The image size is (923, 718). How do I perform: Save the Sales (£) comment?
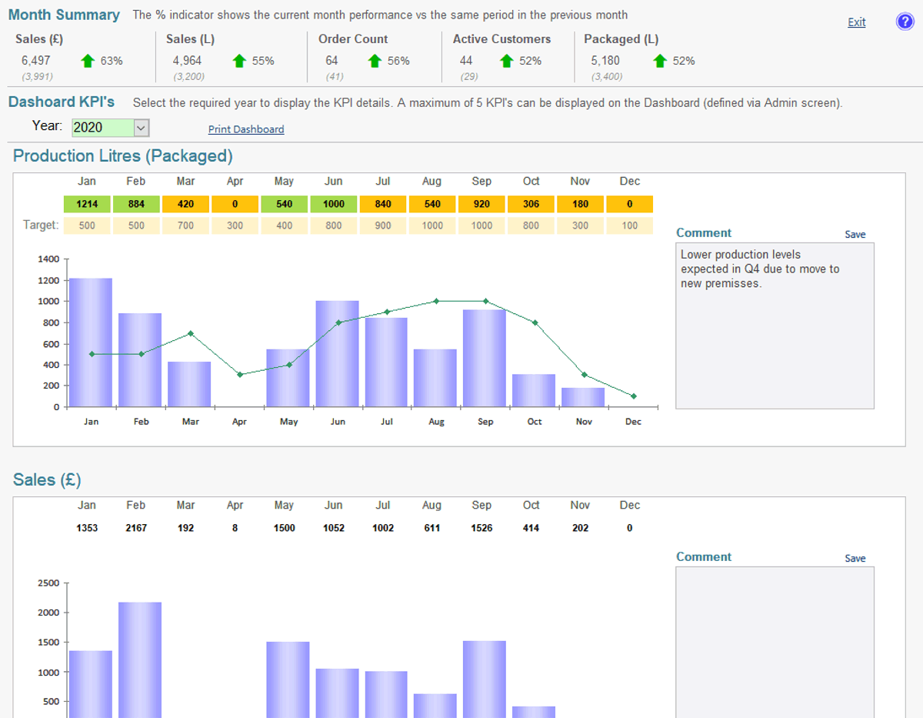click(855, 558)
